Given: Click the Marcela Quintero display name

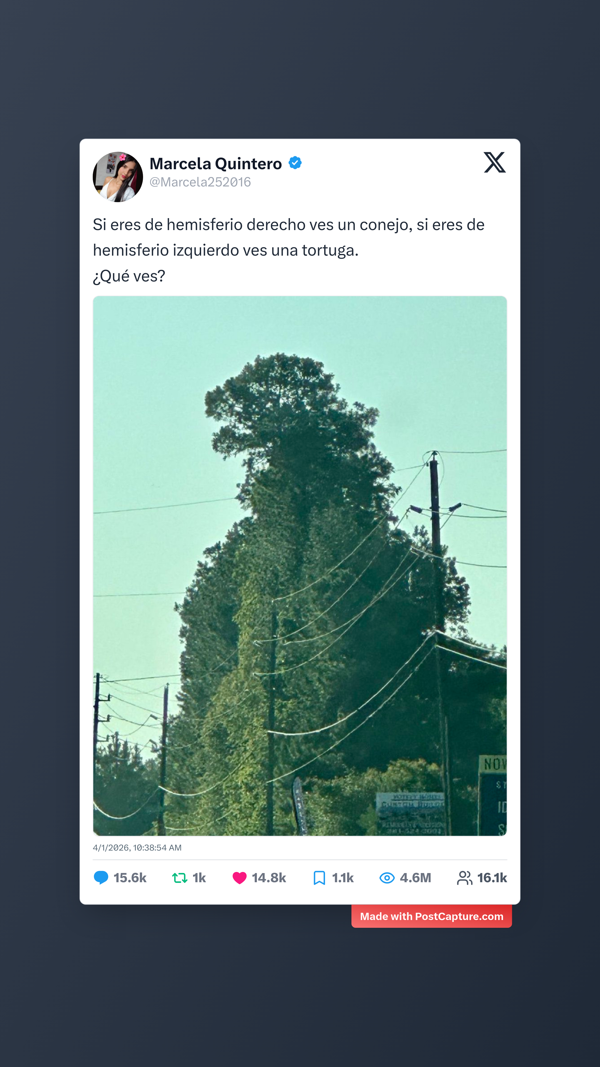Looking at the screenshot, I should pyautogui.click(x=216, y=164).
